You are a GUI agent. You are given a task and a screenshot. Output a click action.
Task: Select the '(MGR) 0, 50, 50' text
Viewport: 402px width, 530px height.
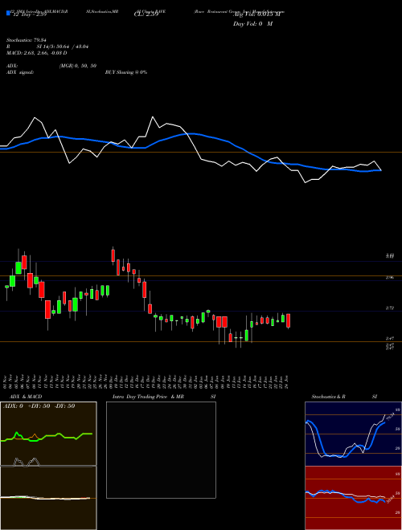78,66
